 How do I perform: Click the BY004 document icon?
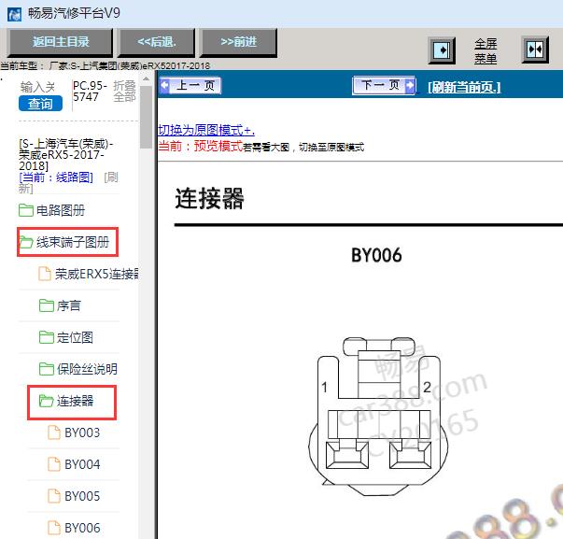coord(54,464)
